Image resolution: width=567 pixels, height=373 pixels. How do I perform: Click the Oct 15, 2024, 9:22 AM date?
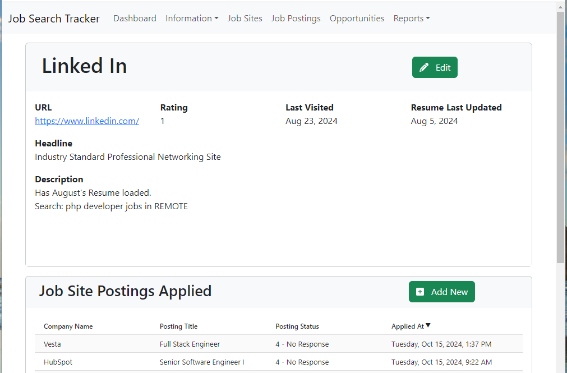pos(441,362)
